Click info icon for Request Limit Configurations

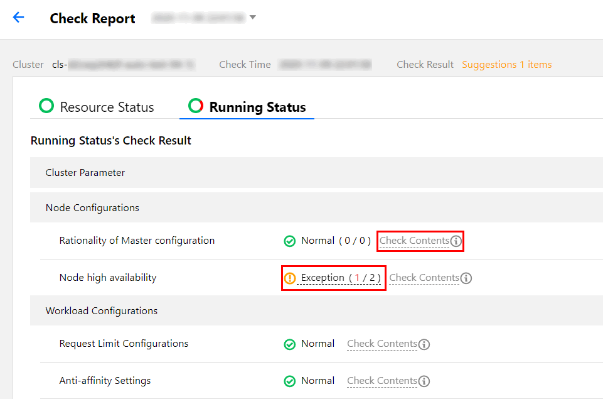coord(424,344)
